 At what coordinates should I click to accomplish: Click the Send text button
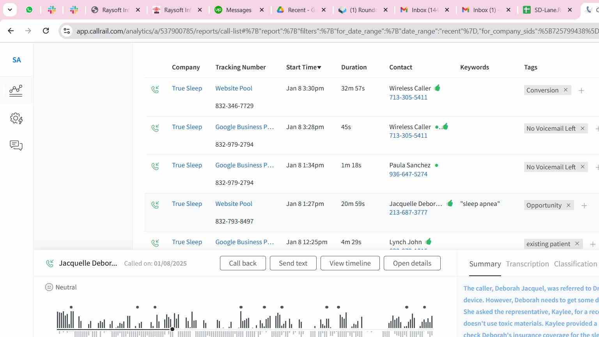293,263
